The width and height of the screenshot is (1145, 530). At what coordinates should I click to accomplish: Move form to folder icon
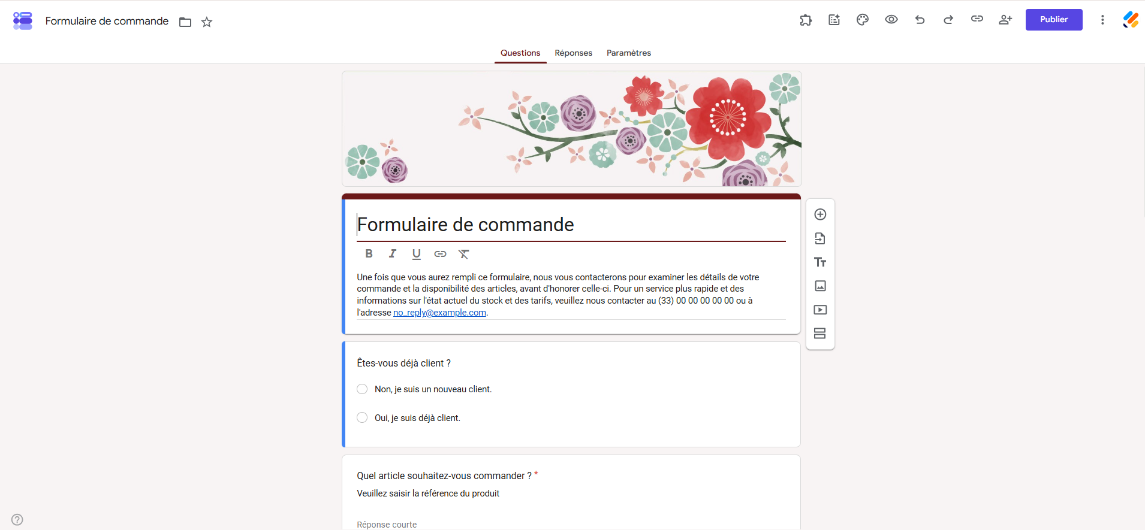pyautogui.click(x=185, y=22)
